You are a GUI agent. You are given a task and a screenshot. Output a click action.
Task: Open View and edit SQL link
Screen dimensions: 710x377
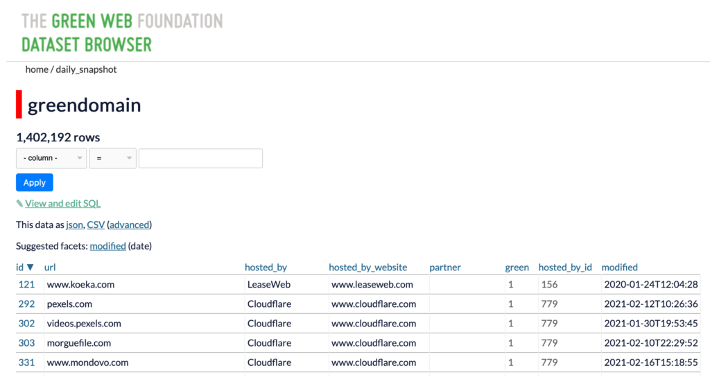(x=63, y=204)
